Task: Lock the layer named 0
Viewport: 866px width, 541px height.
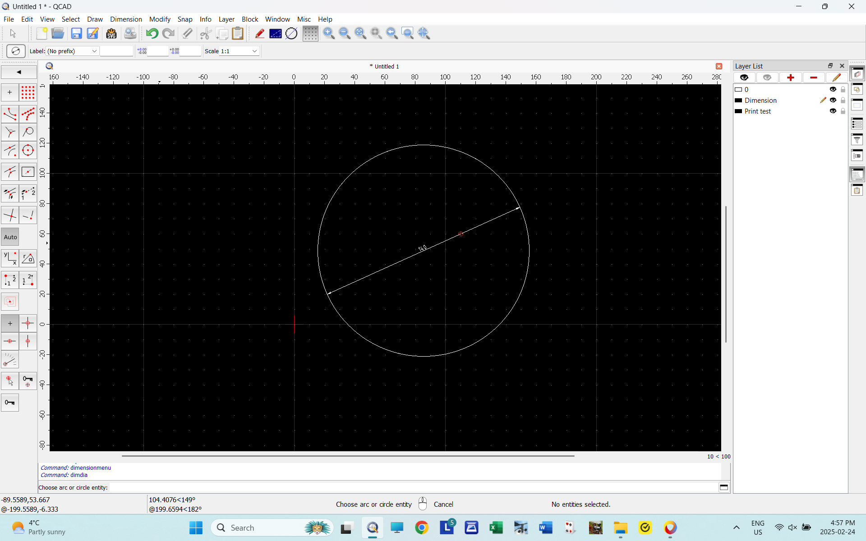Action: tap(843, 89)
